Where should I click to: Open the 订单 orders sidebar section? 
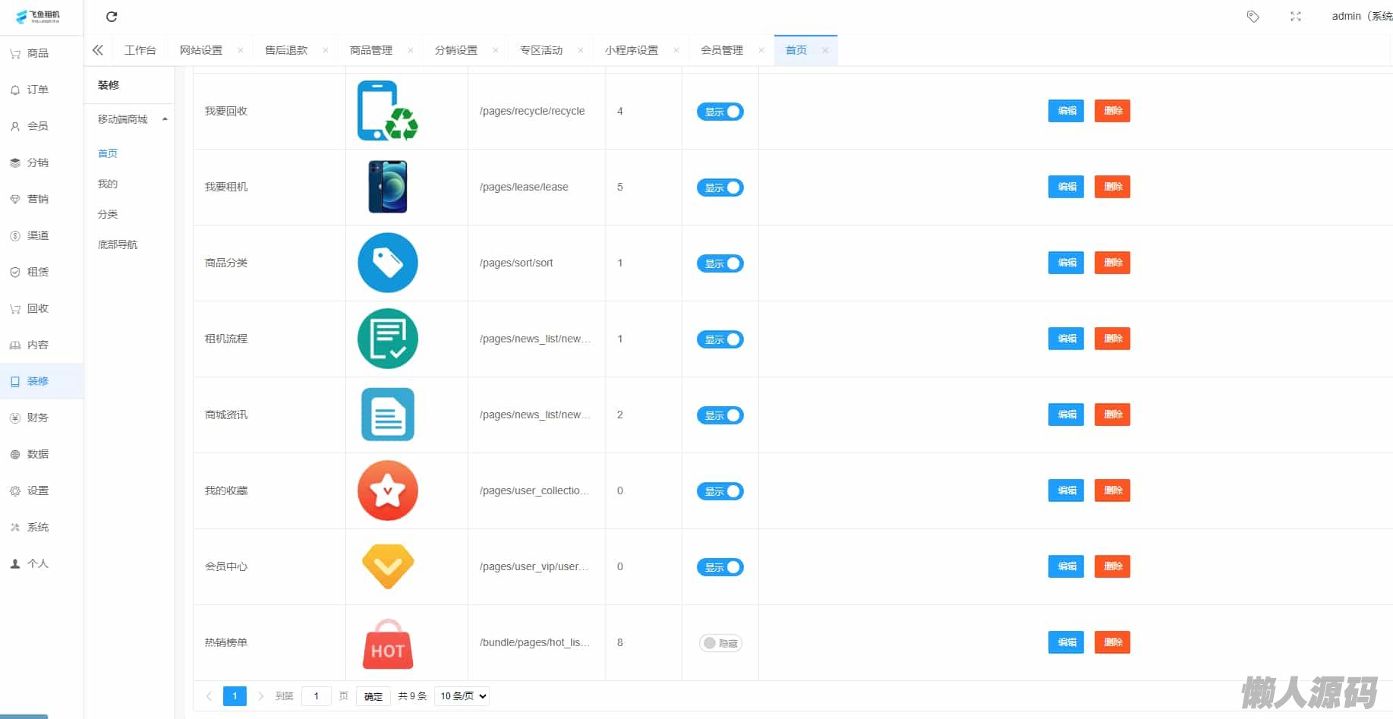pos(37,90)
